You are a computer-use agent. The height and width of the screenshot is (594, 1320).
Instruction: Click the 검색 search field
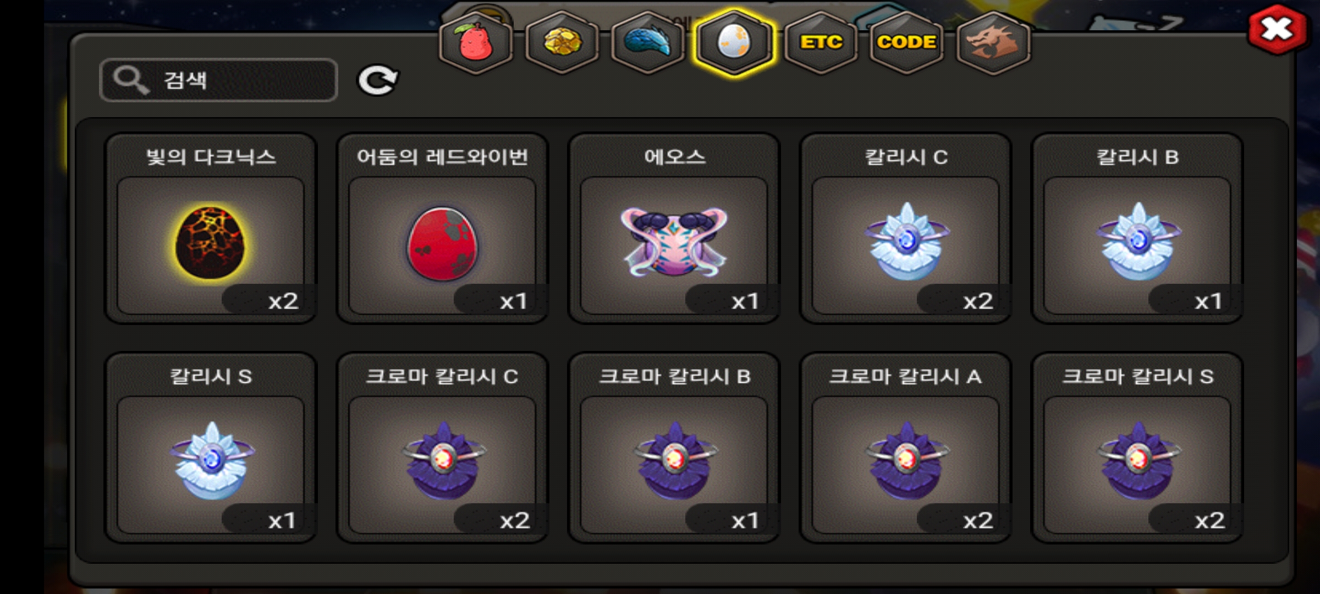pyautogui.click(x=218, y=80)
